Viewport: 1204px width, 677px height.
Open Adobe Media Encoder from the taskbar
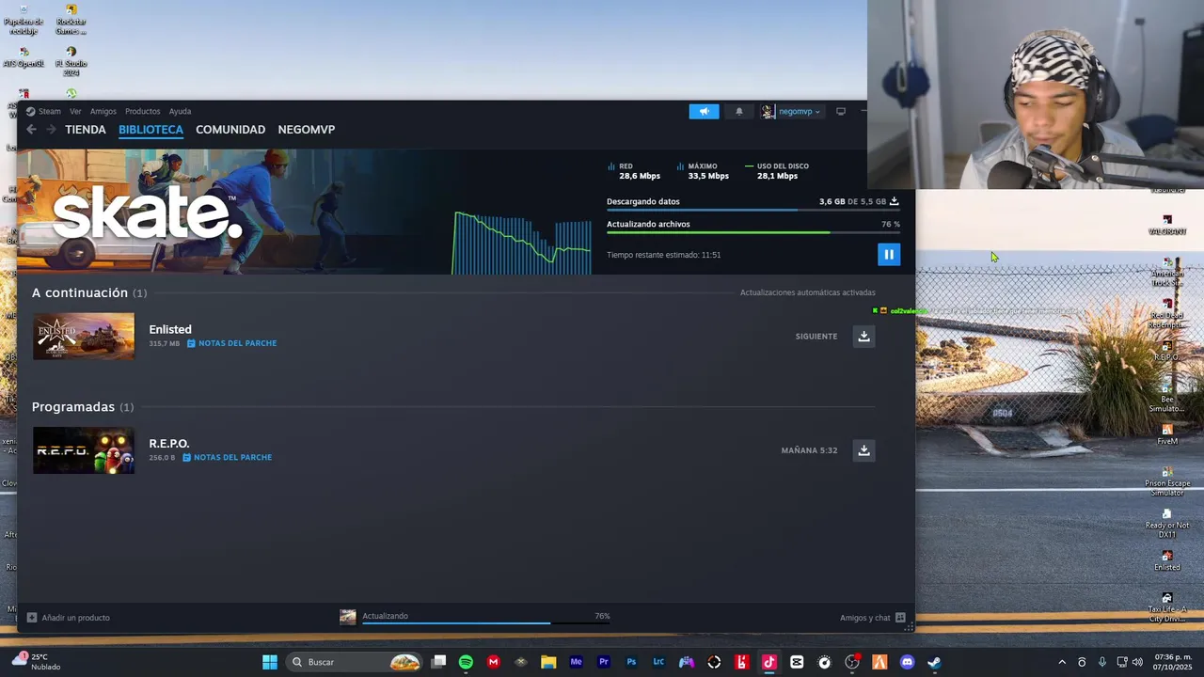click(x=576, y=662)
